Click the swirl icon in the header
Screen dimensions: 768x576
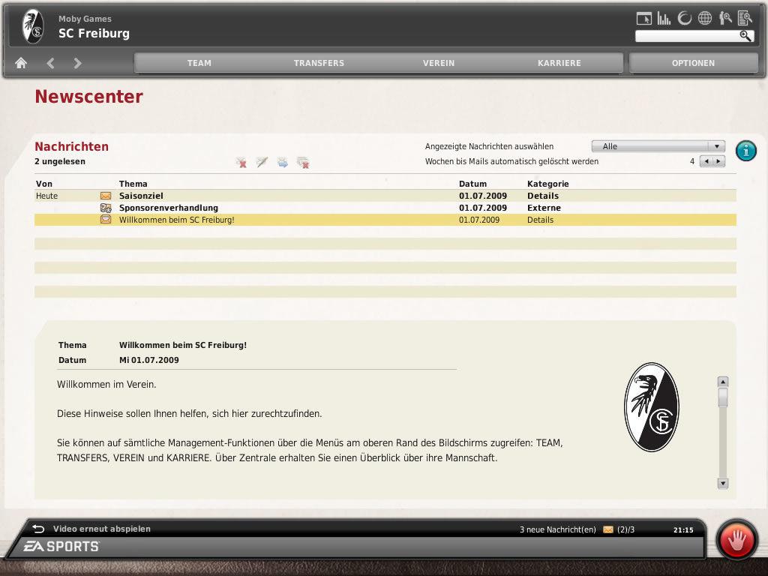click(x=684, y=19)
